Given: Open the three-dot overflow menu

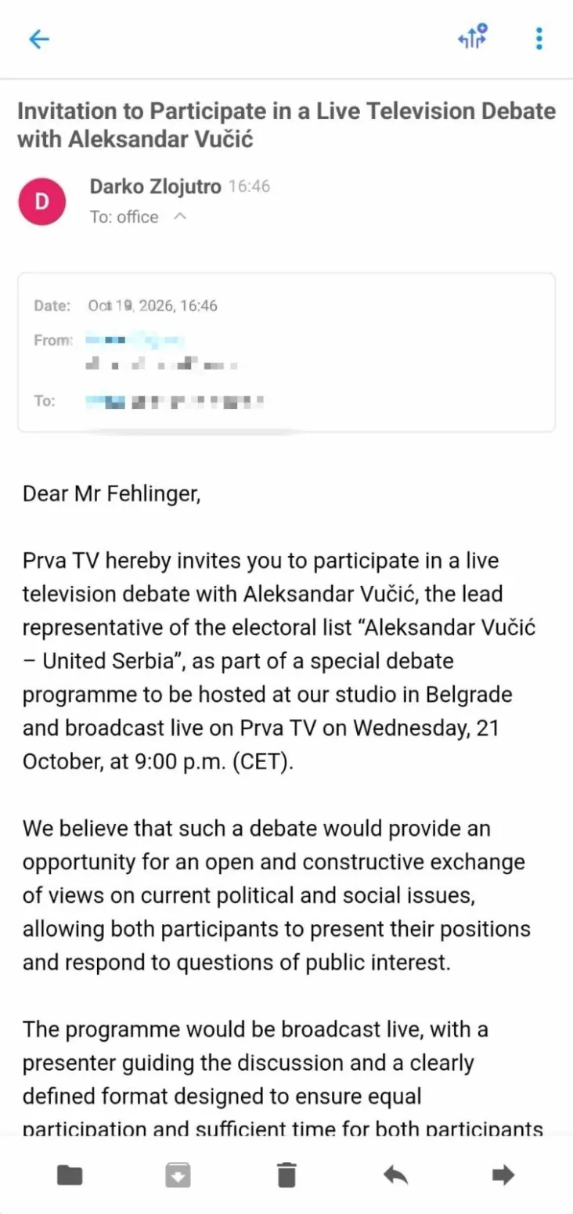Looking at the screenshot, I should coord(539,38).
